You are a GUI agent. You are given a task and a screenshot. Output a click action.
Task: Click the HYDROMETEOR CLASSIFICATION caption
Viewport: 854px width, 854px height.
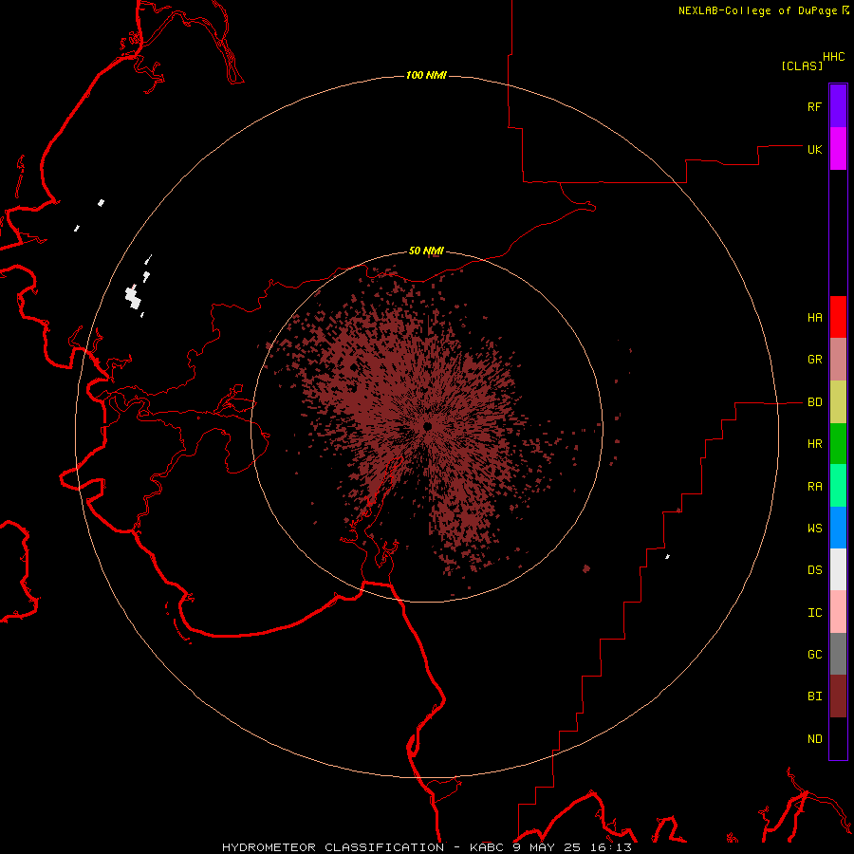click(333, 847)
